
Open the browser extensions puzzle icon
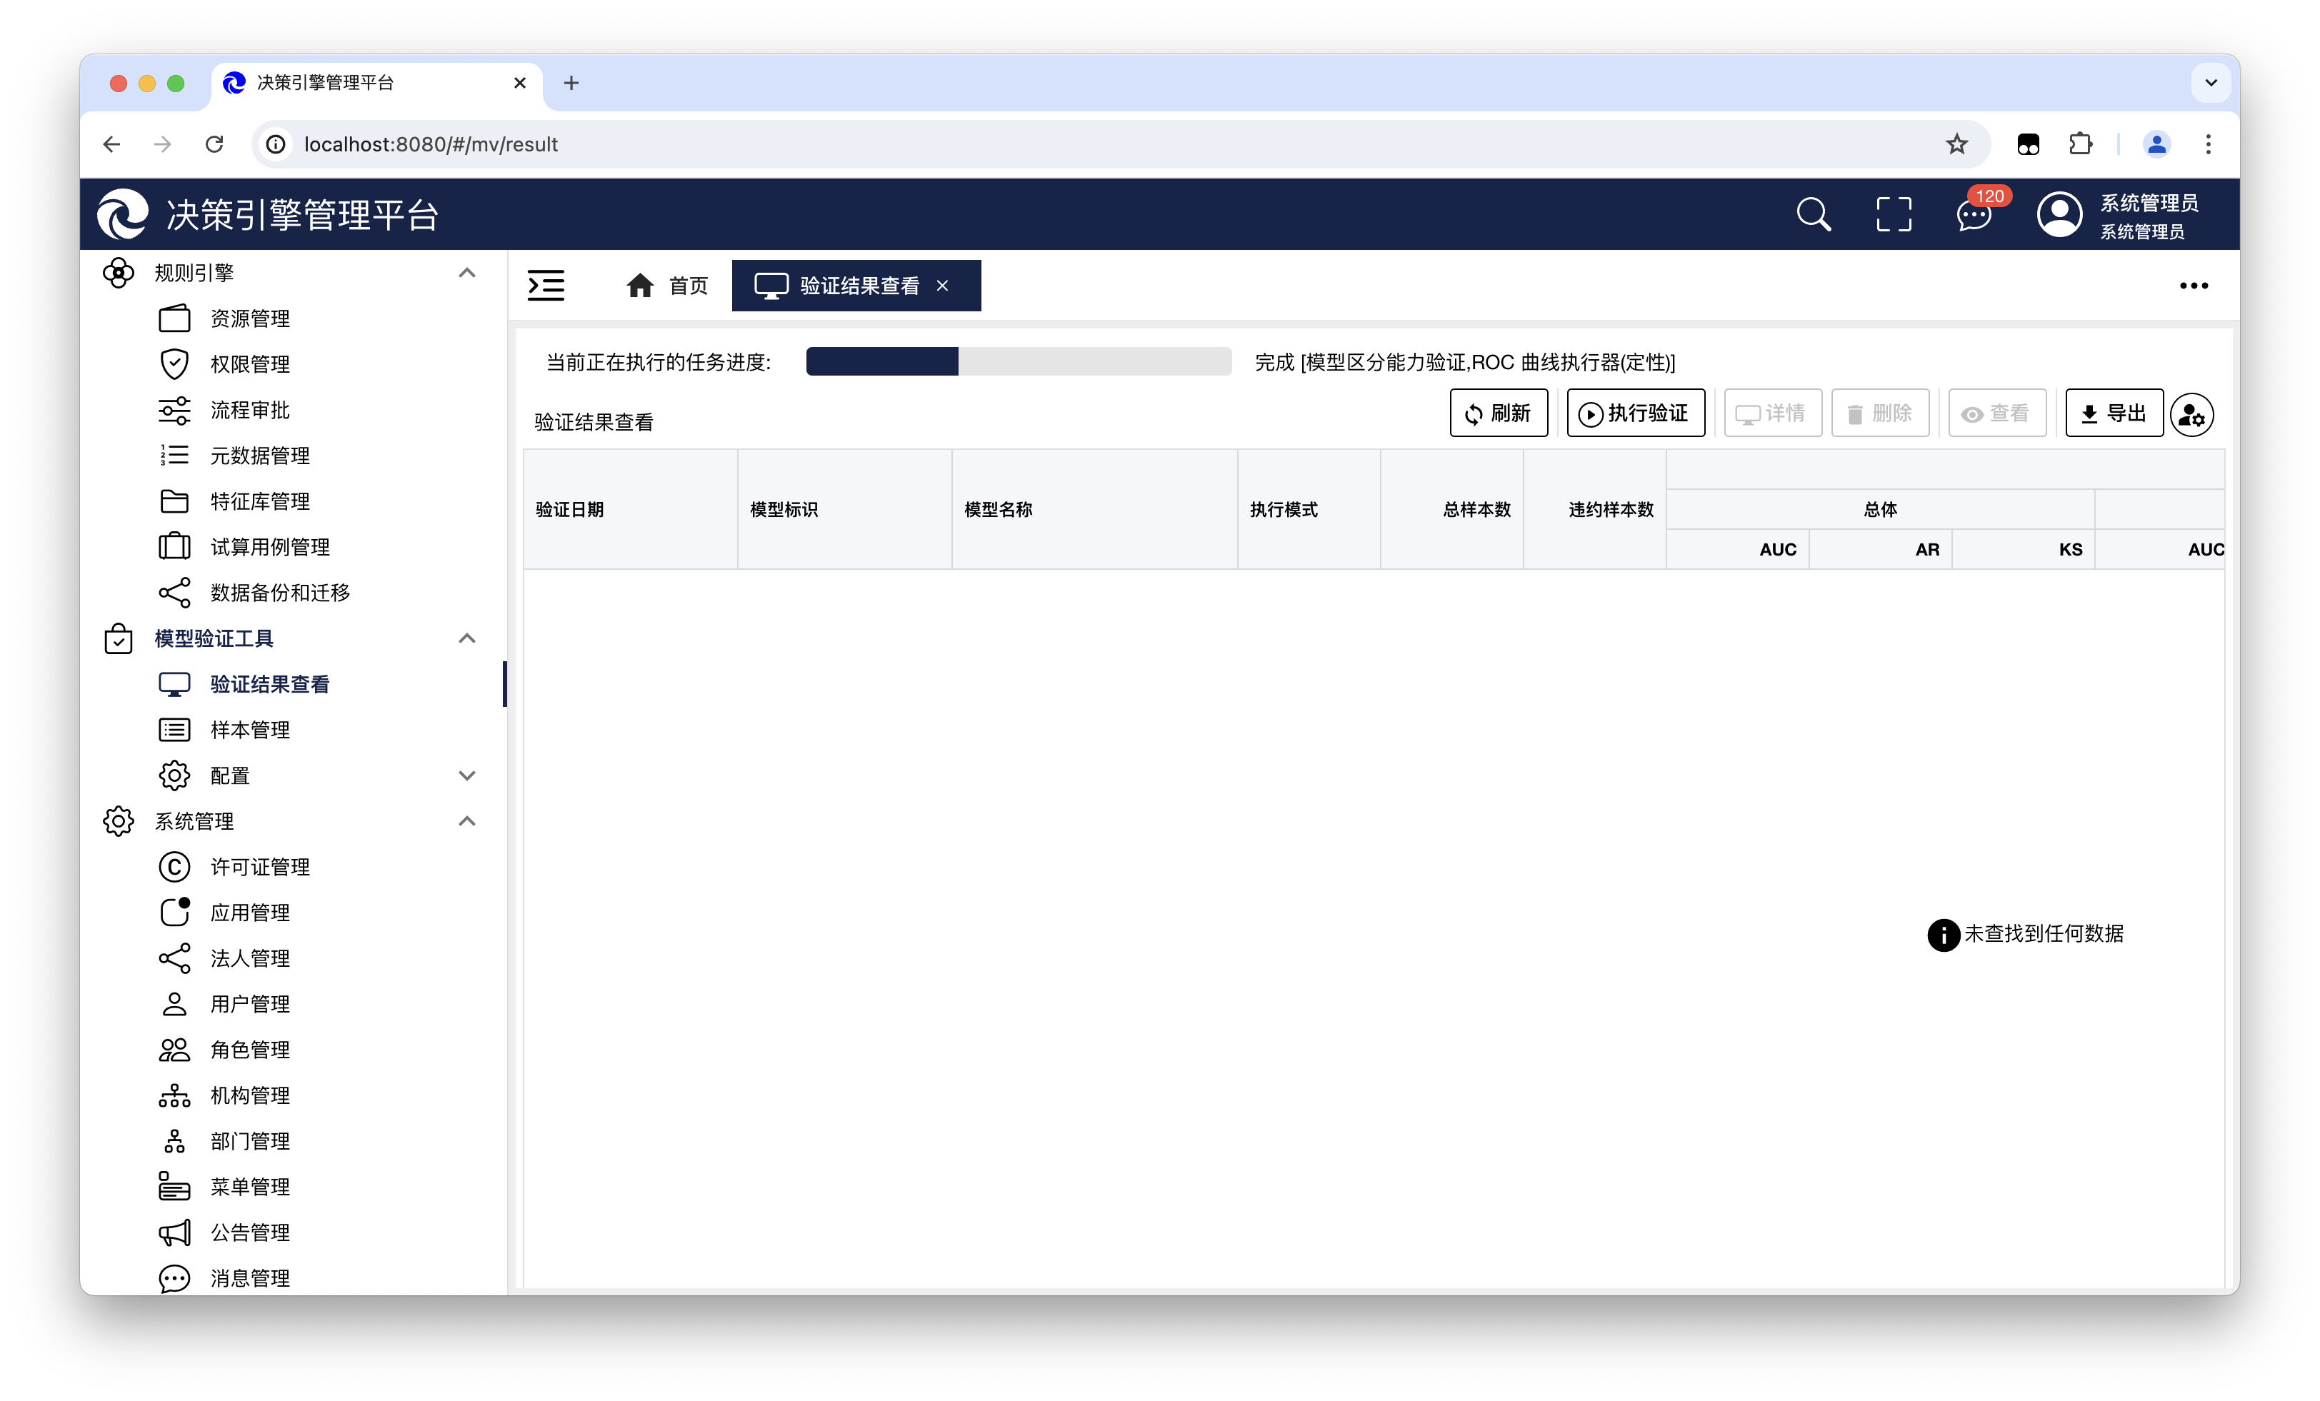point(2080,144)
